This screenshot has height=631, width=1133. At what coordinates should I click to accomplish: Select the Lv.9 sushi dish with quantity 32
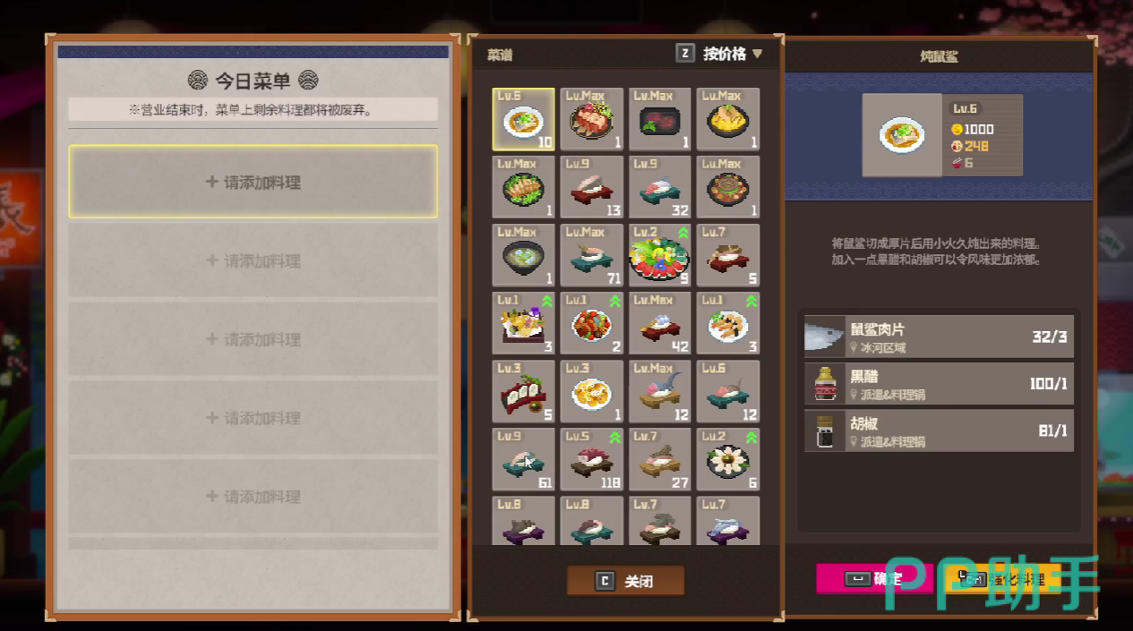(x=660, y=187)
